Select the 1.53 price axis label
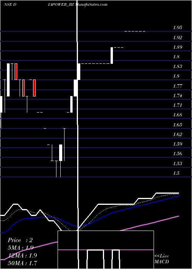 point(177,163)
